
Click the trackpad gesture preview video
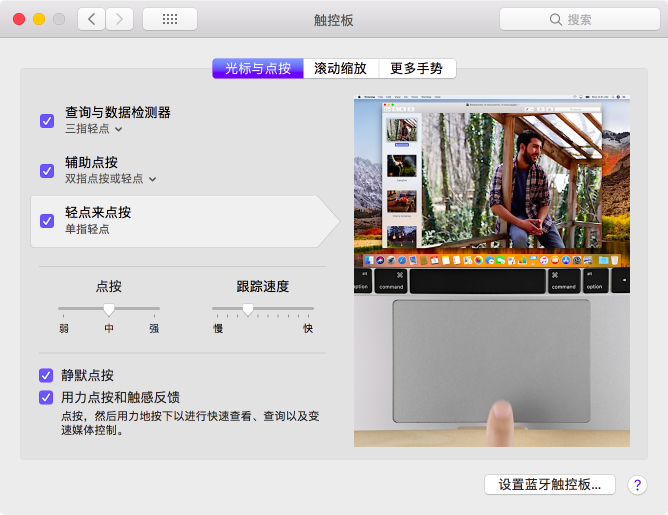[x=492, y=270]
